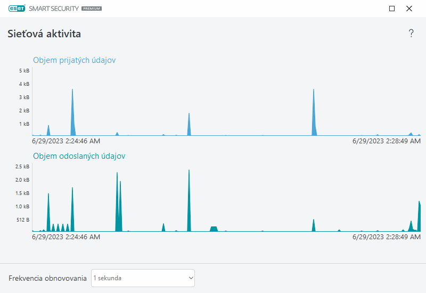This screenshot has height=293, width=426.
Task: Close the network activity window
Action: 409,9
